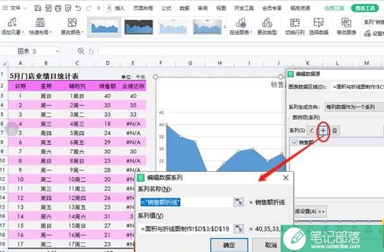Open the 审阅 (Review) tab
Image resolution: width=384 pixels, height=252 pixels.
203,8
